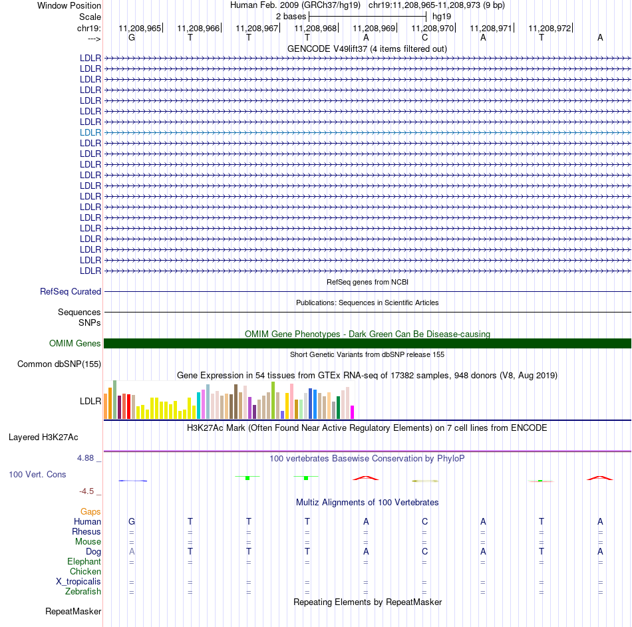Click base C in the top sequence row
632x627 pixels.
424,37
